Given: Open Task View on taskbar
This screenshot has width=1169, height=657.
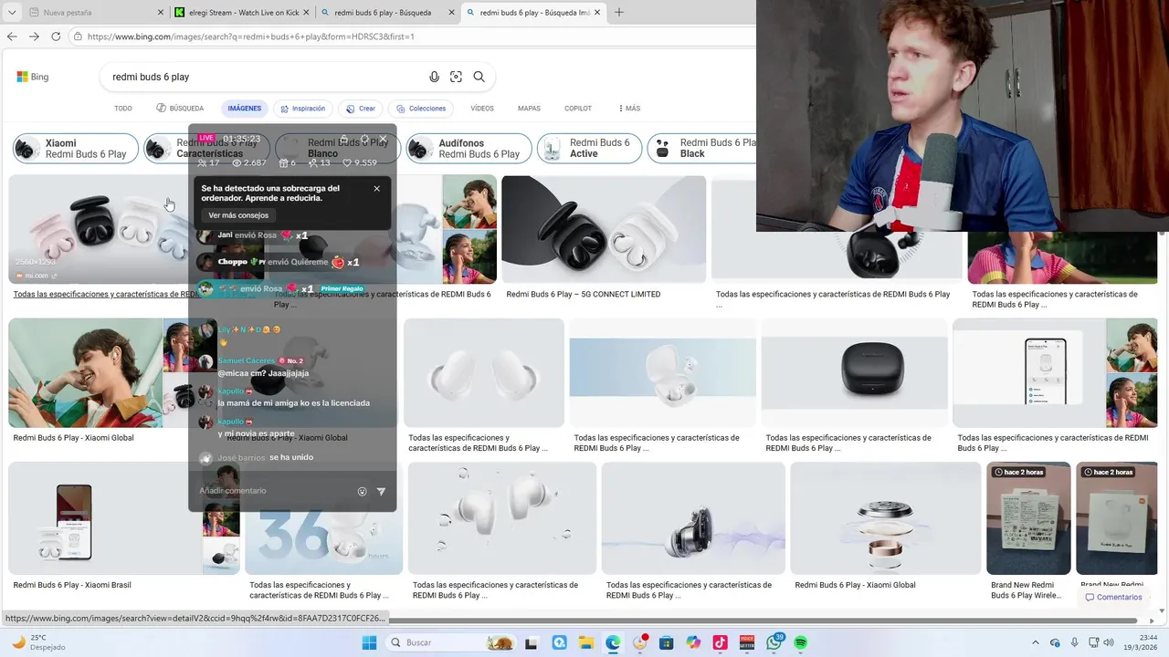Looking at the screenshot, I should point(532,642).
